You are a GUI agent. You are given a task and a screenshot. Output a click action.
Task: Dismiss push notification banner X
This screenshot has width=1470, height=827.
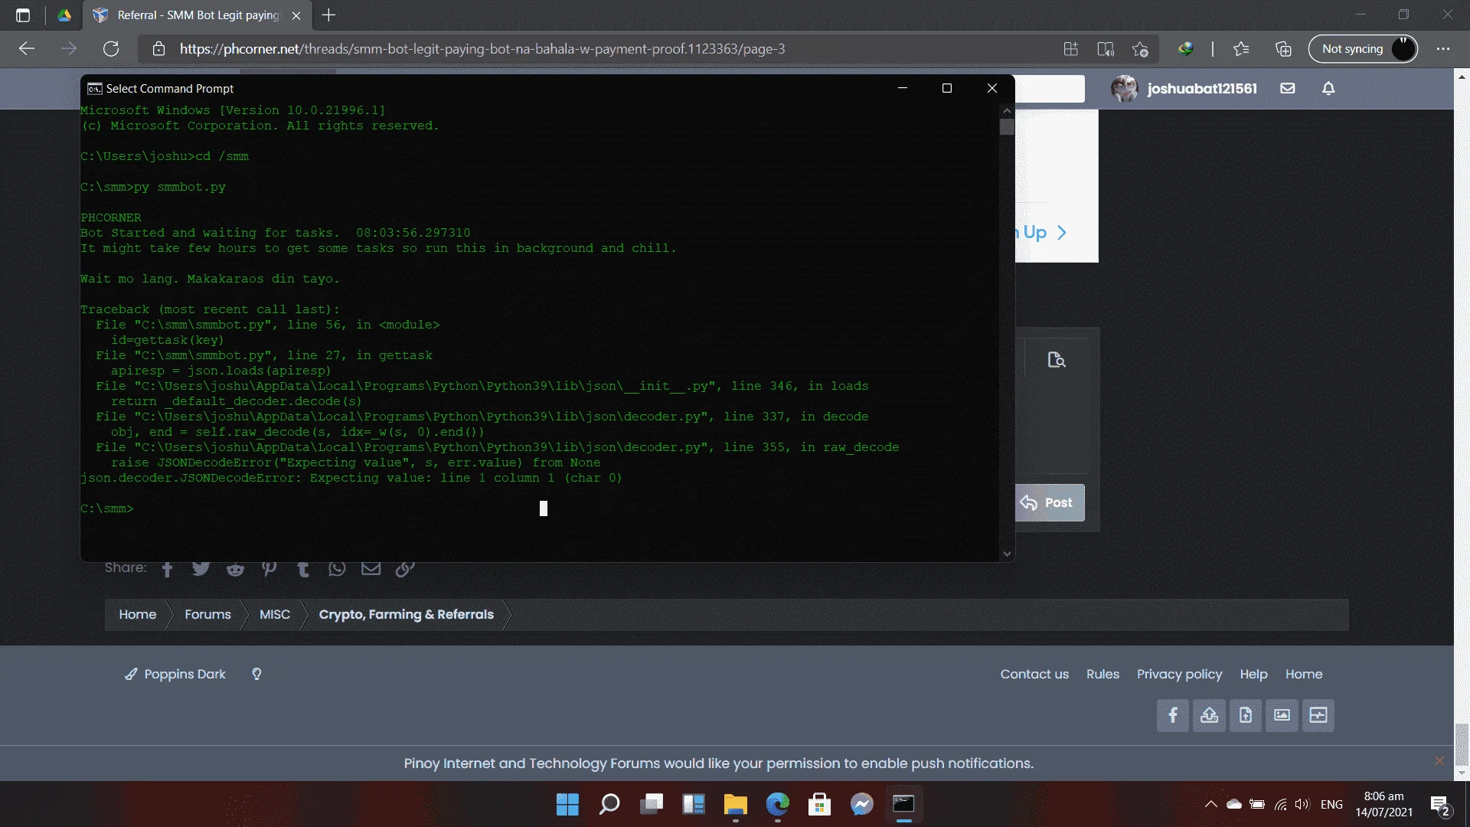[x=1439, y=760]
